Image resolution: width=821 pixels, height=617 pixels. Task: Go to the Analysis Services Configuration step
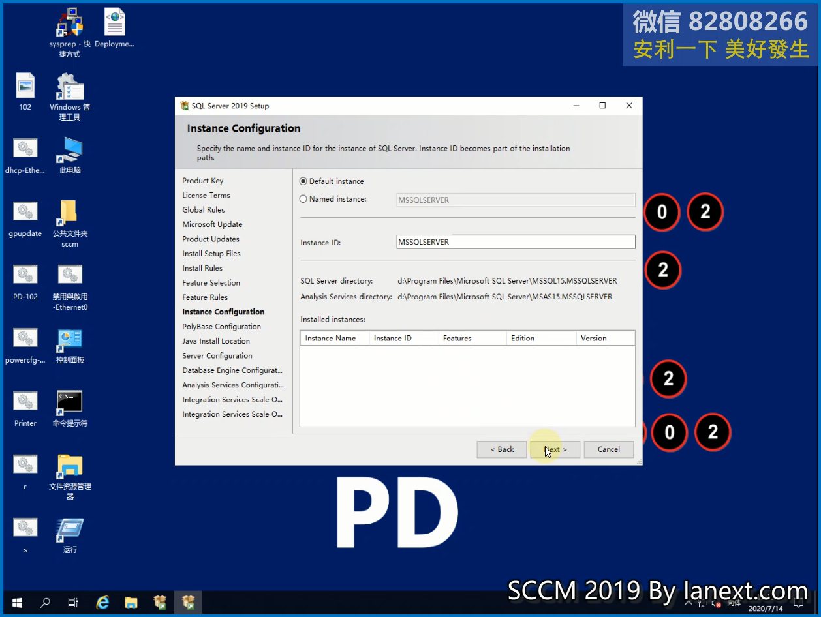tap(233, 385)
